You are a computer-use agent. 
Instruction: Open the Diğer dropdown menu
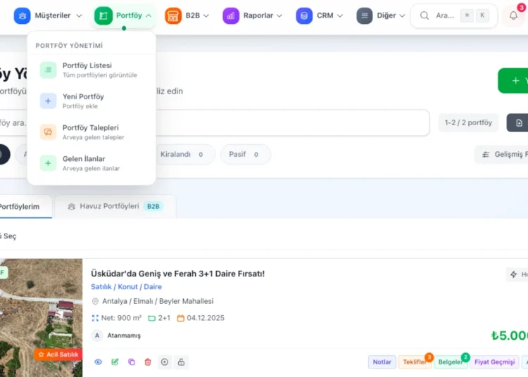pyautogui.click(x=381, y=15)
